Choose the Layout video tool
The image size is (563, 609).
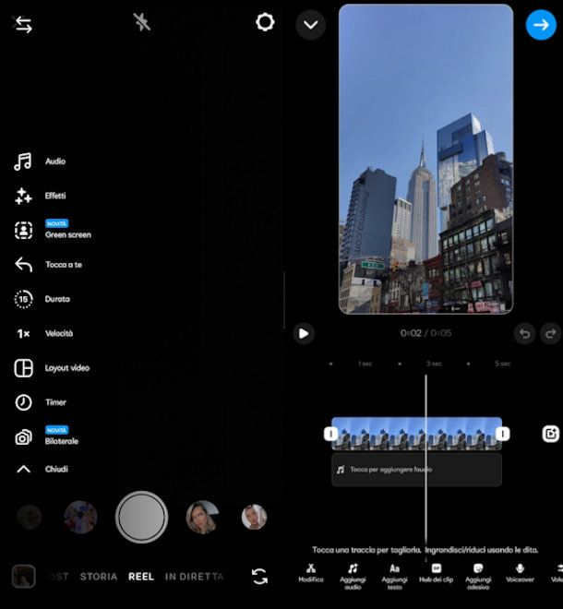(x=24, y=368)
